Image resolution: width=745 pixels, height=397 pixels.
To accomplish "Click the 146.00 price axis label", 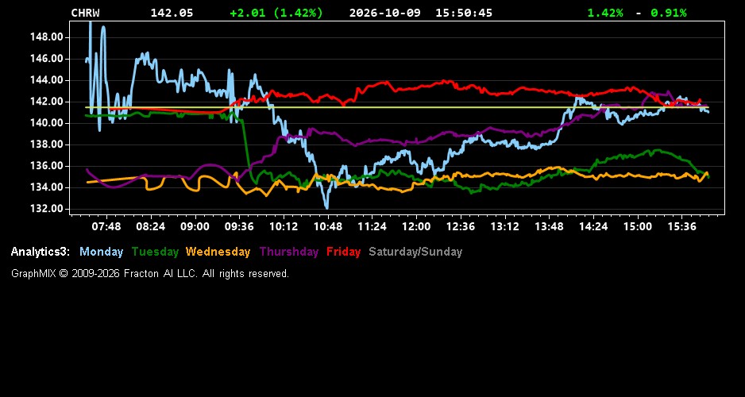I will (x=46, y=59).
